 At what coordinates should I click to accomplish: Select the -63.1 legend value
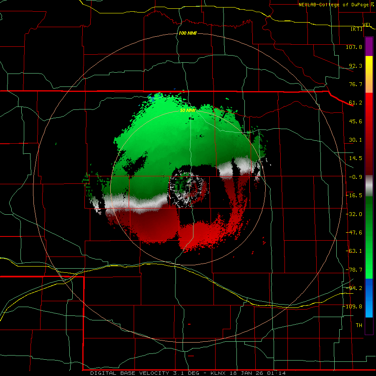click(354, 251)
